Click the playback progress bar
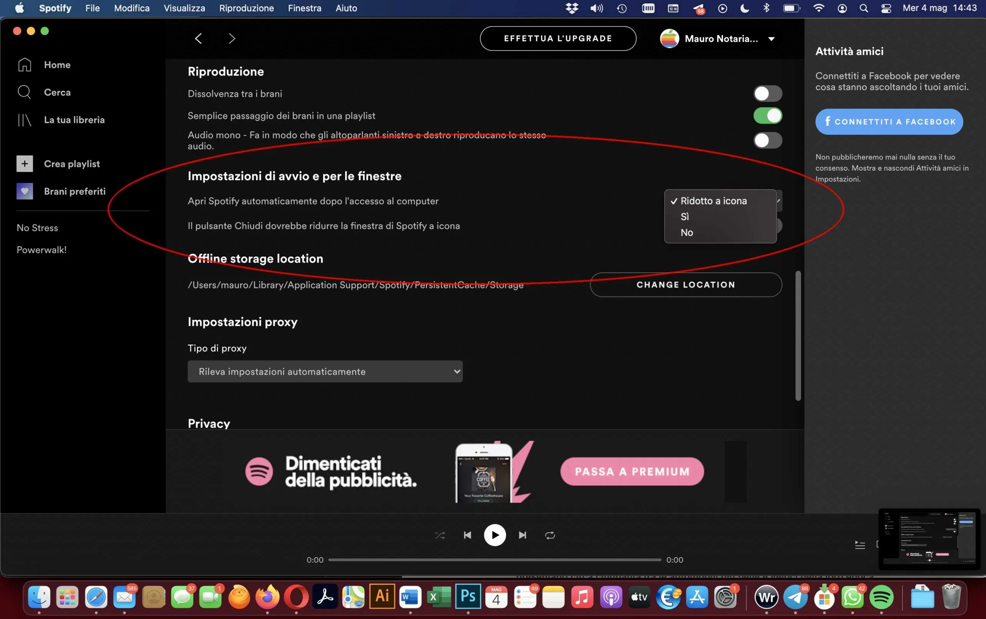 [495, 560]
